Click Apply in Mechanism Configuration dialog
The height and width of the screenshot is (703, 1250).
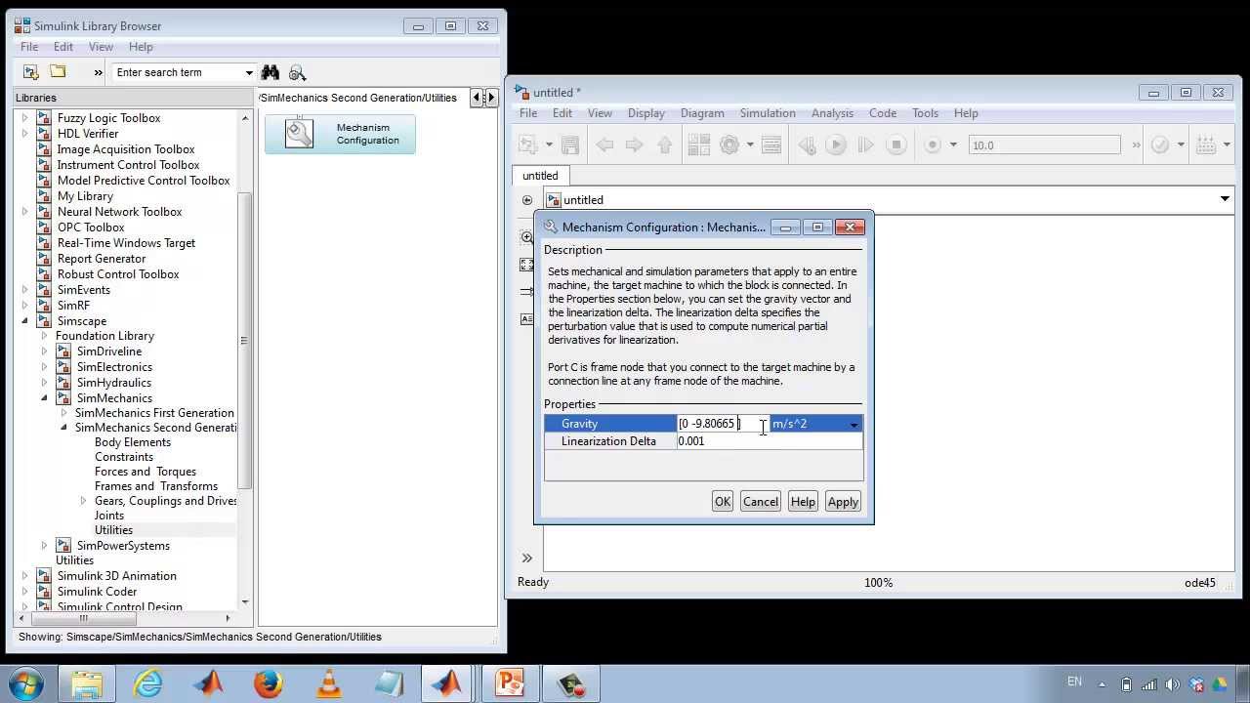pyautogui.click(x=843, y=502)
